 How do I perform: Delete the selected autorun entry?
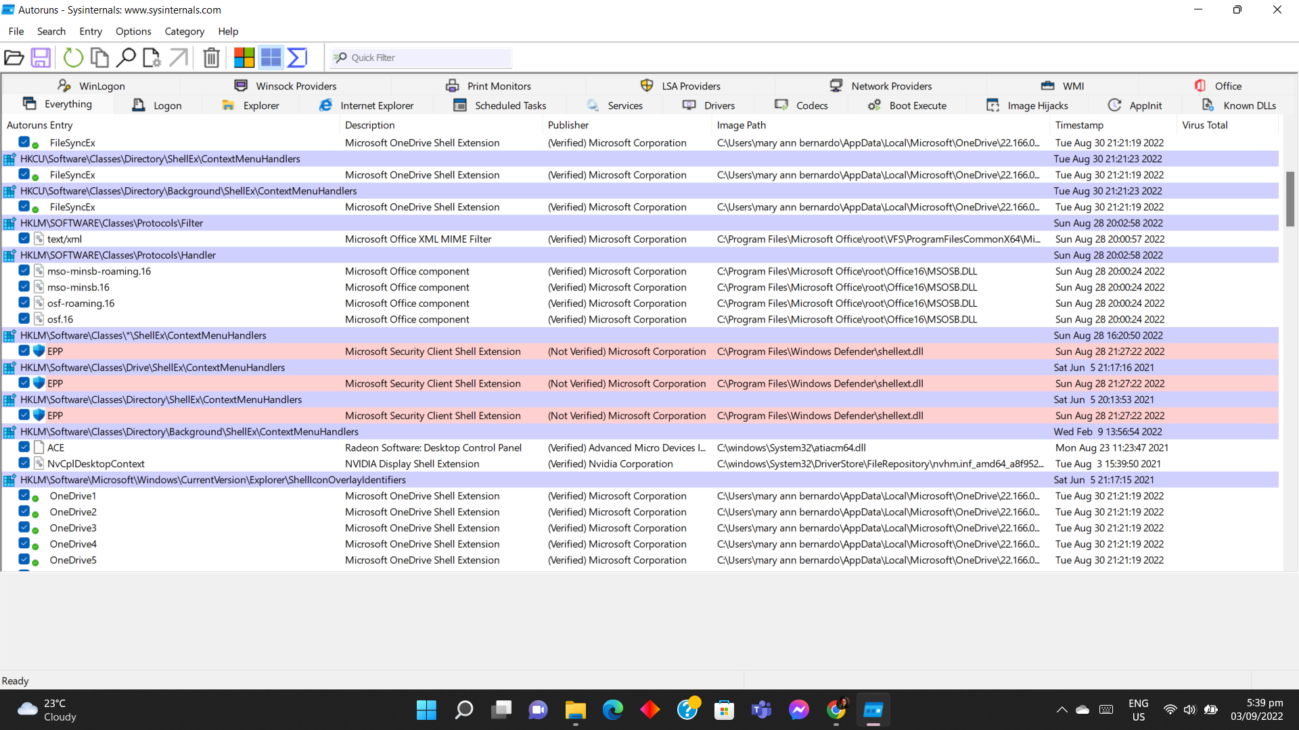click(x=211, y=57)
